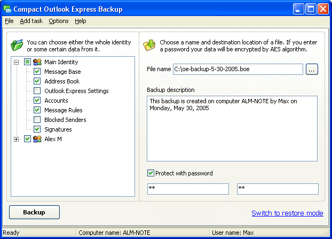Enable Outlook Express Settings checkbox
This screenshot has height=239, width=332.
click(37, 91)
